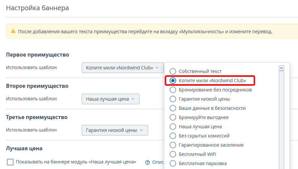
Task: Select the «Бесплатная парковка» option
Action: (173, 163)
